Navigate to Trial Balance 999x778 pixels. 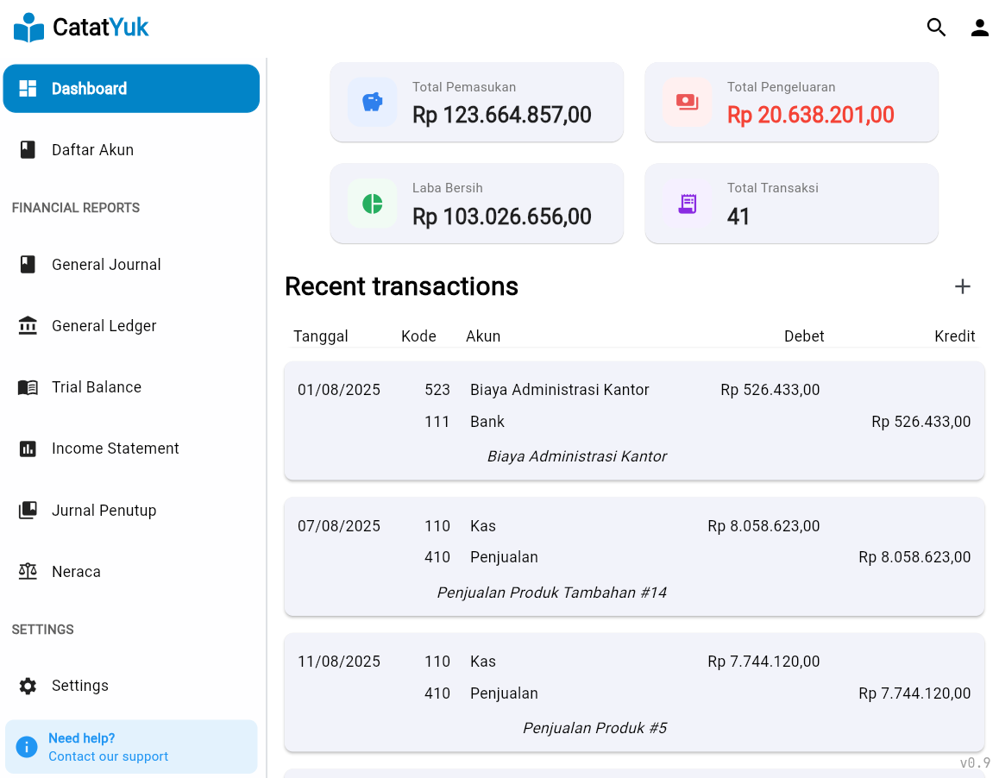point(96,387)
